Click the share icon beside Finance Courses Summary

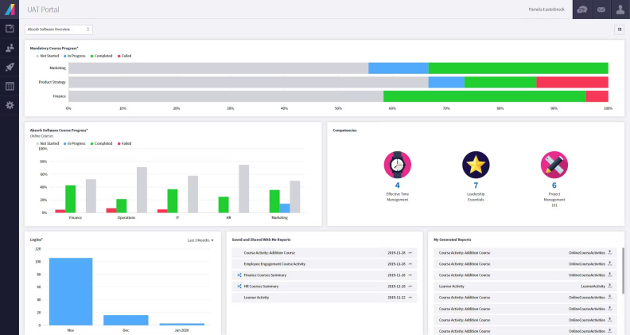(x=239, y=275)
